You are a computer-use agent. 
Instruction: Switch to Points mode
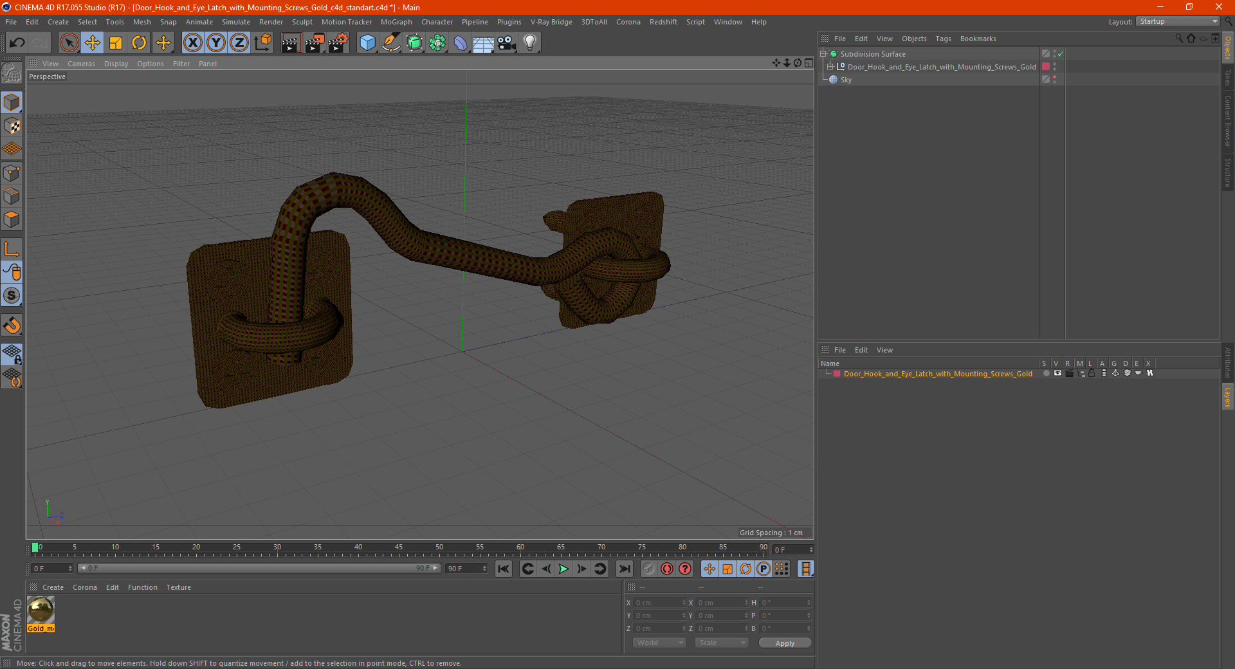(x=12, y=173)
